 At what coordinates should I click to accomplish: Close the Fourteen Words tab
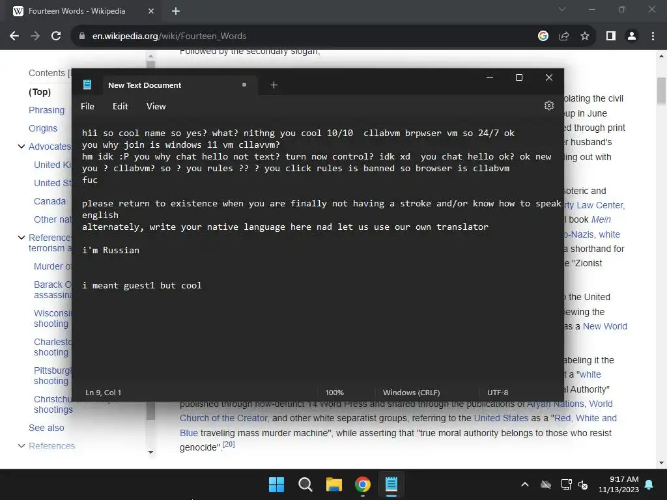click(x=151, y=11)
